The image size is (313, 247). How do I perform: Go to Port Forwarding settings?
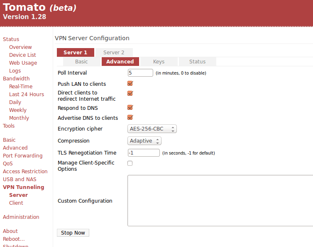click(22, 156)
